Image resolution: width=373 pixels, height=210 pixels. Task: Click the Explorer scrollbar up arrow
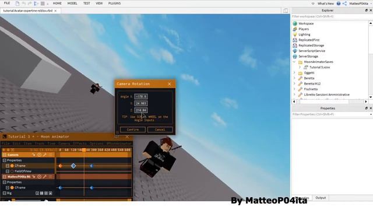click(x=371, y=23)
